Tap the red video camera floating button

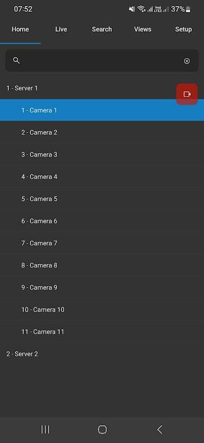(187, 94)
